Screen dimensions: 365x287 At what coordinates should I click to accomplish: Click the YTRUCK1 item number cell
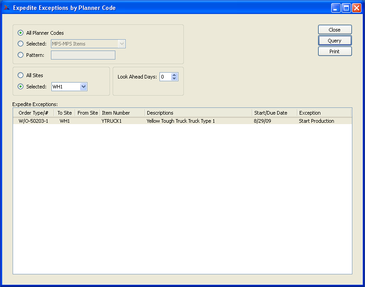(x=111, y=121)
